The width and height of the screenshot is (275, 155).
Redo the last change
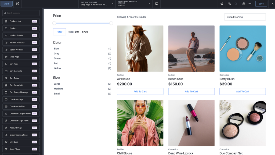coord(236,3)
